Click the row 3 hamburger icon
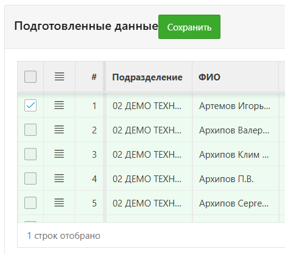The image size is (285, 254). [59, 154]
